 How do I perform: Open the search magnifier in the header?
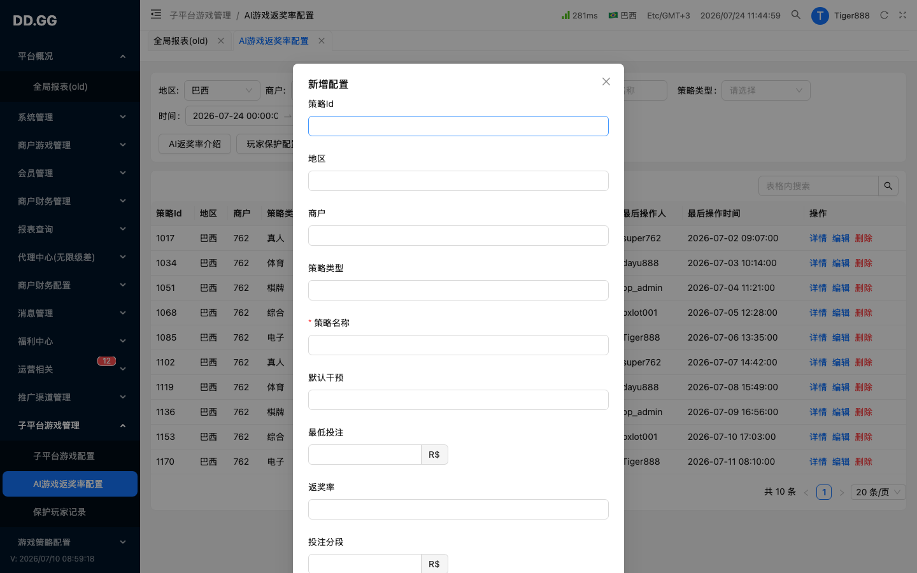796,15
